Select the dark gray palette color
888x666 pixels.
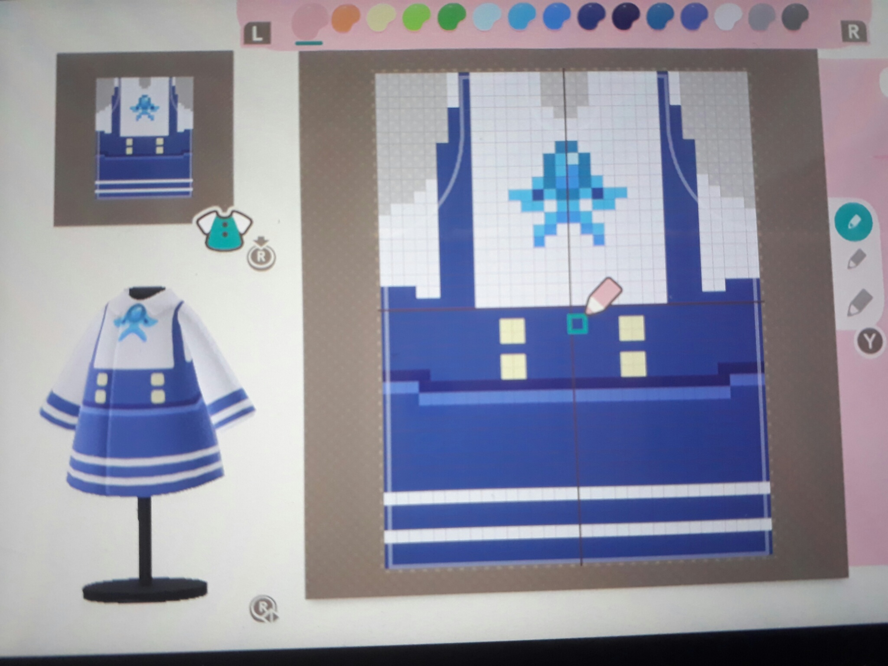pyautogui.click(x=795, y=16)
